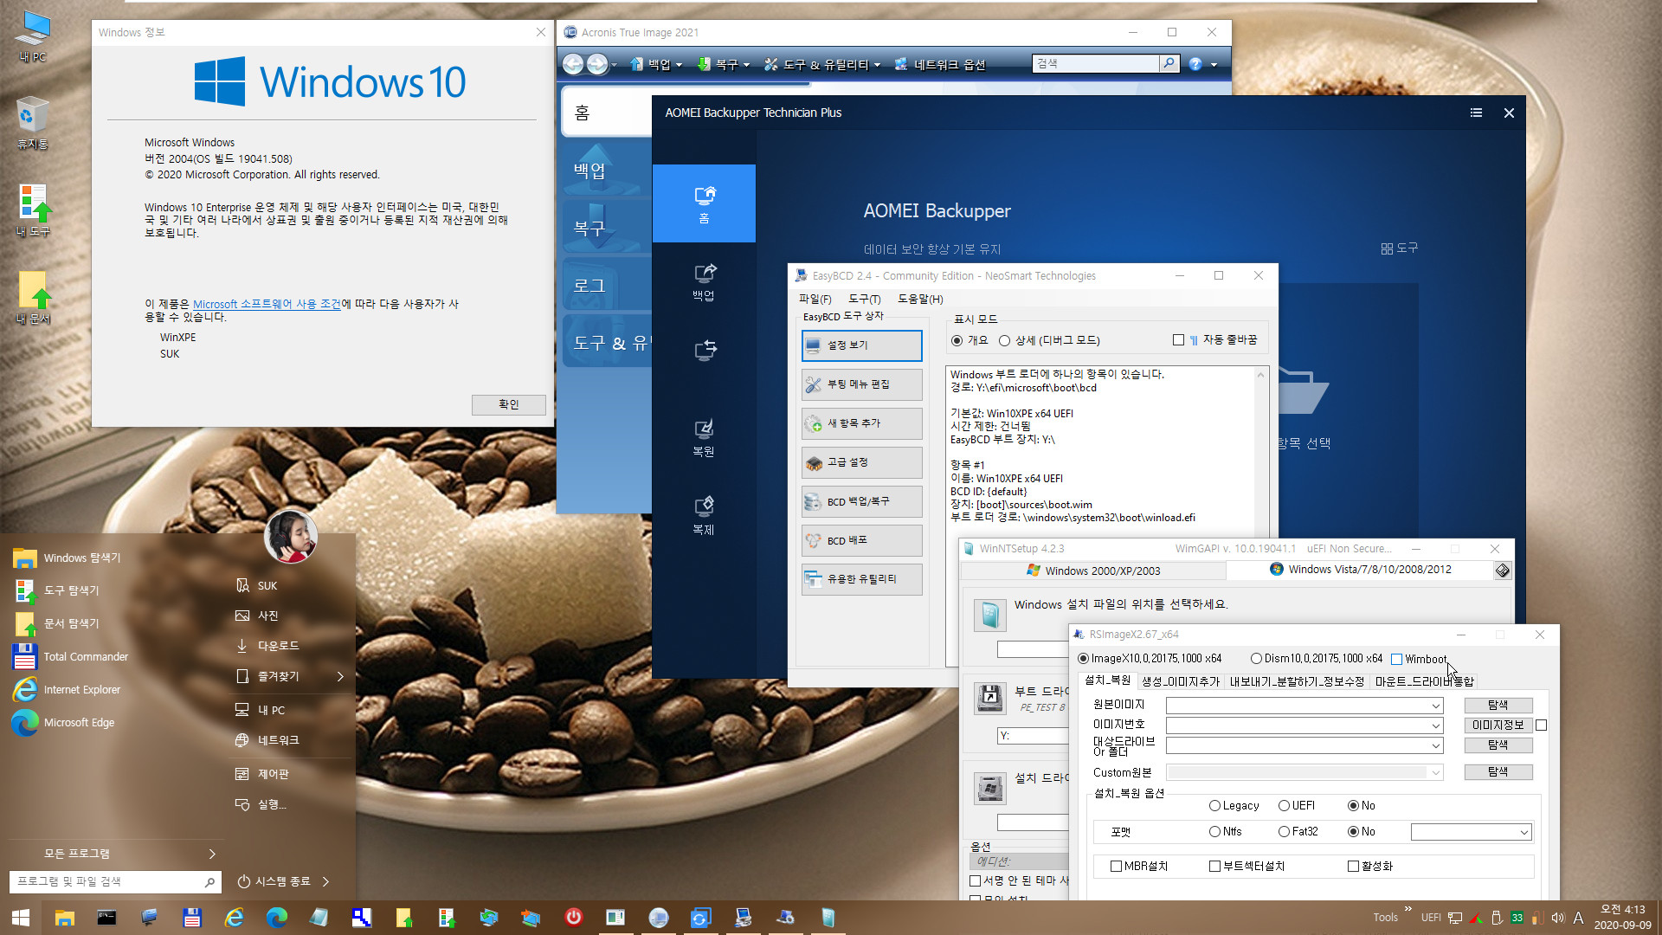Image resolution: width=1662 pixels, height=935 pixels.
Task: Click the WinNTSetup top-right tools icon
Action: [x=1502, y=570]
